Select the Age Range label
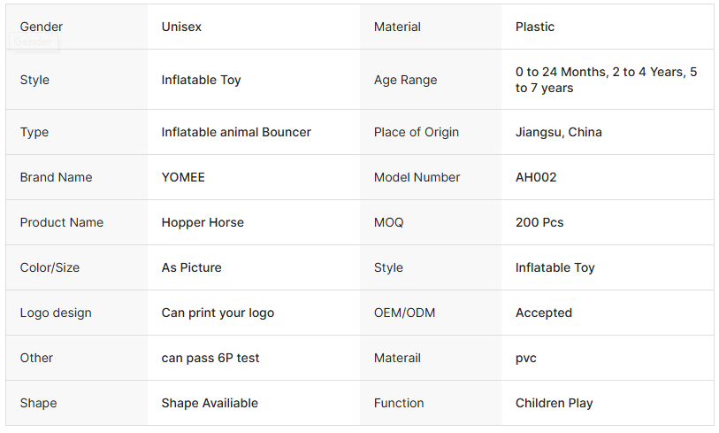The image size is (719, 433). point(405,80)
